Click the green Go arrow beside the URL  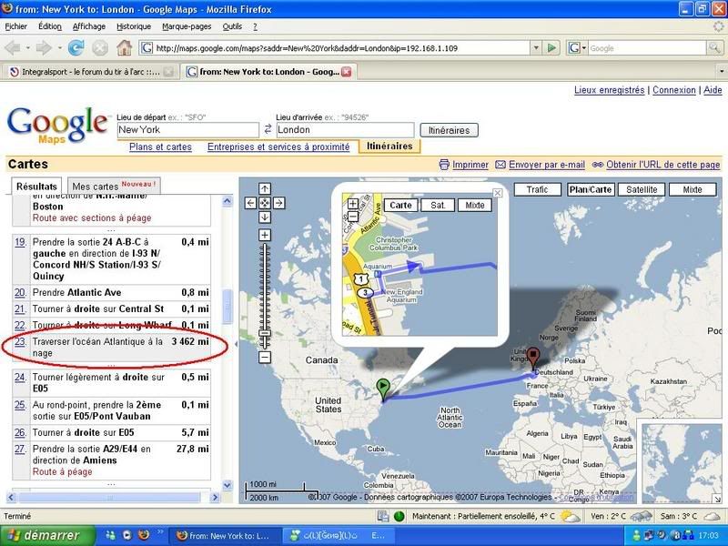(551, 48)
